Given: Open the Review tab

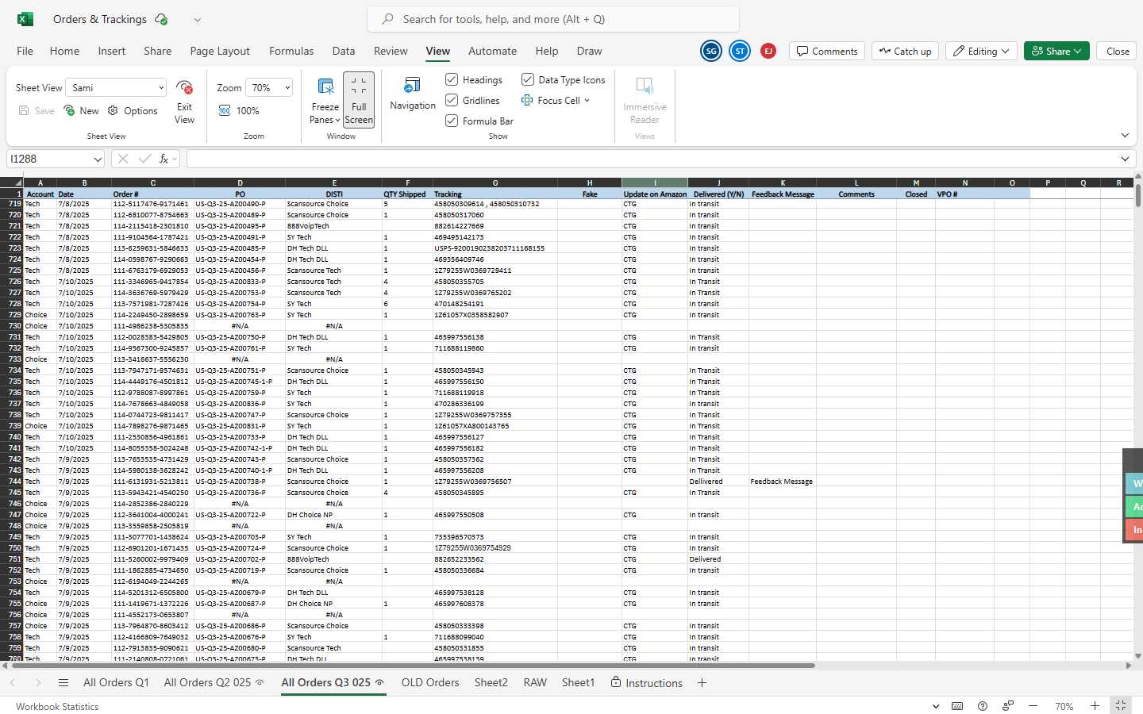Looking at the screenshot, I should click(x=391, y=51).
